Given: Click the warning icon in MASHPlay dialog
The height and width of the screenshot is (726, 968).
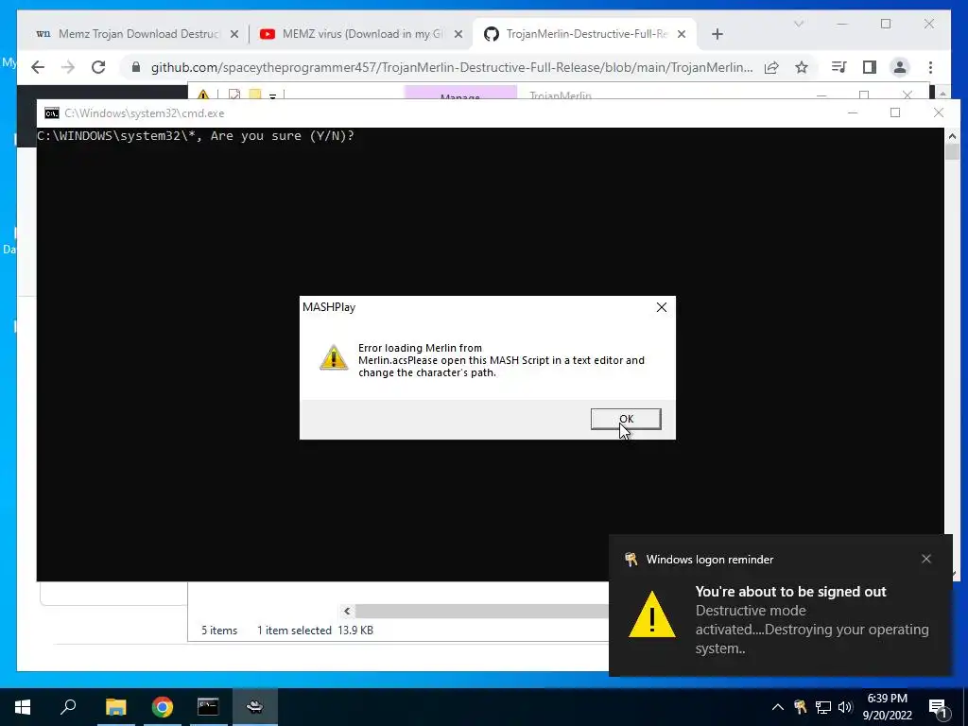Looking at the screenshot, I should pyautogui.click(x=334, y=357).
